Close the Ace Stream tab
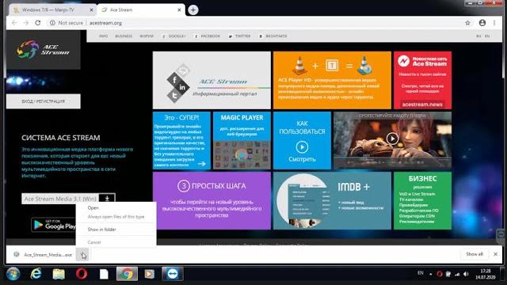The image size is (507, 285). coord(179,10)
